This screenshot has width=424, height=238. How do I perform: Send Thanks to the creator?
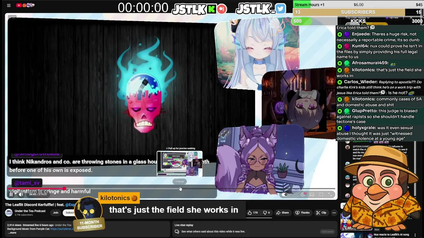click(302, 213)
